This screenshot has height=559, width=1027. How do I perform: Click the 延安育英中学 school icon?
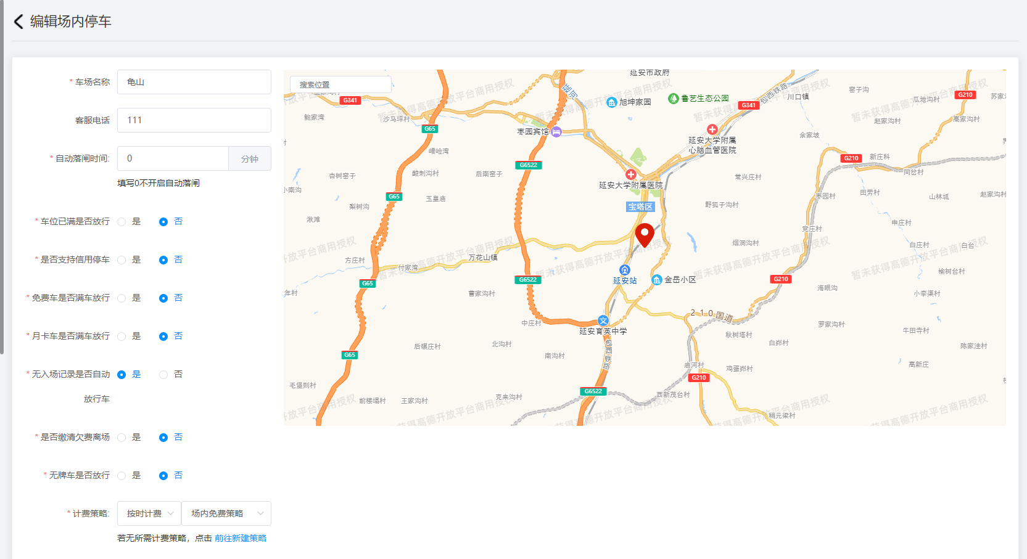point(603,320)
